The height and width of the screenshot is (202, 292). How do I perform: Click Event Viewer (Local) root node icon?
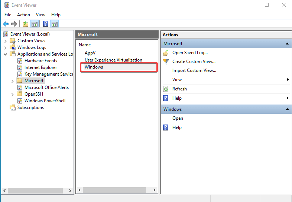point(6,34)
